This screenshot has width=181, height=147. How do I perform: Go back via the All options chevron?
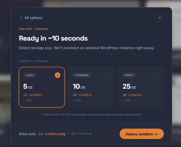[21, 18]
